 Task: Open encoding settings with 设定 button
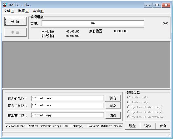132,126
